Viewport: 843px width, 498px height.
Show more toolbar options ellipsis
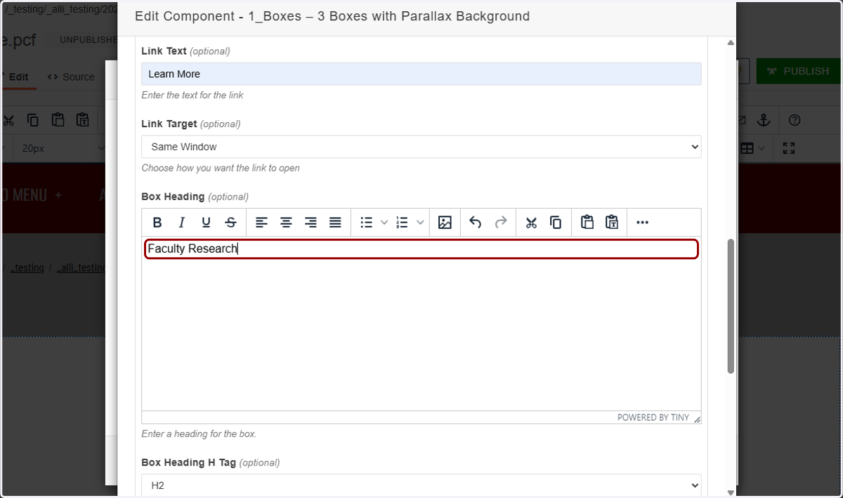(x=642, y=223)
